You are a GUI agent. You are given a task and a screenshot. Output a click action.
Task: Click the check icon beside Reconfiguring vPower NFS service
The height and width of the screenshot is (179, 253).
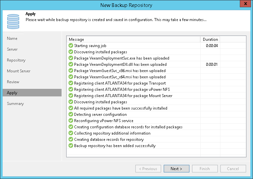tap(71, 120)
